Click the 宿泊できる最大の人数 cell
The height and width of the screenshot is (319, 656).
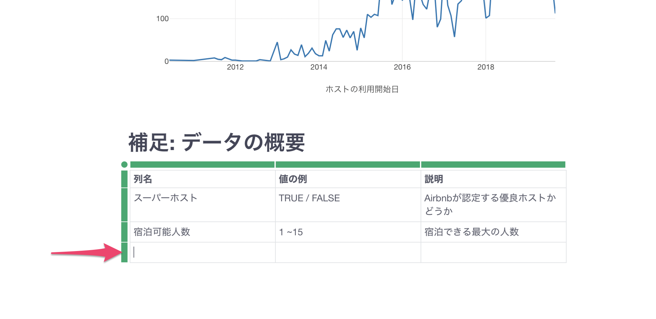(493, 232)
